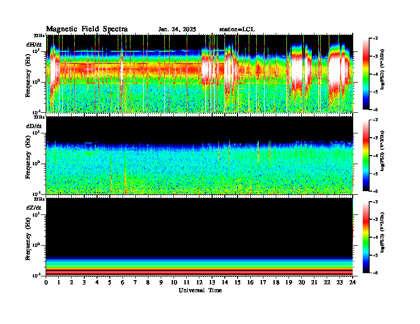Click the dD/dt spectrogram plot

[199, 155]
